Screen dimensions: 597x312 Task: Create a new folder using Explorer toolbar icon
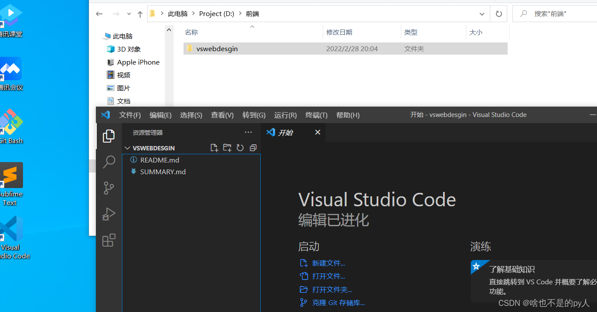click(x=227, y=148)
